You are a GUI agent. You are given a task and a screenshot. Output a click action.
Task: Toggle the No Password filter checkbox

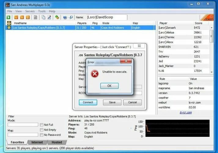coord(42,135)
